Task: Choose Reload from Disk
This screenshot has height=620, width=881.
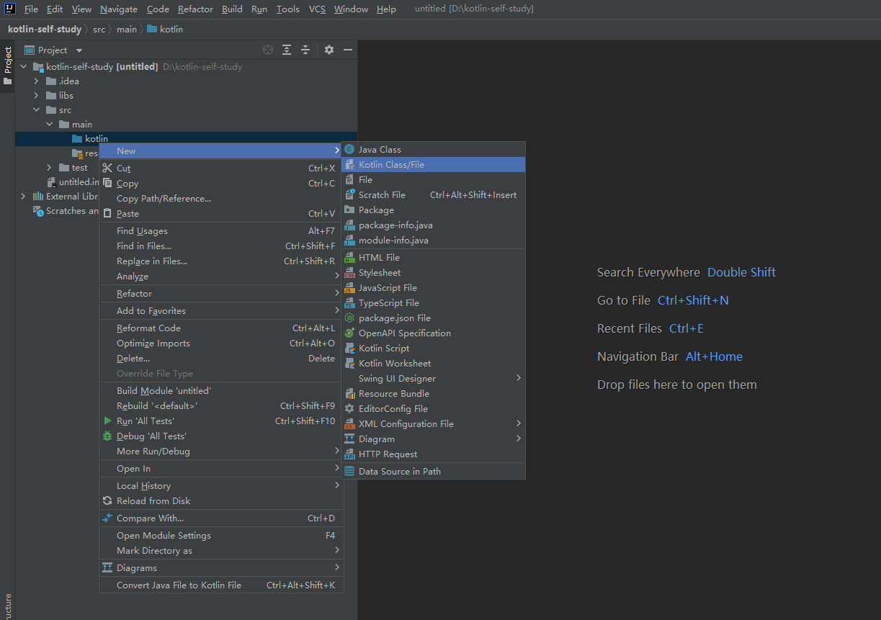Action: (221, 501)
